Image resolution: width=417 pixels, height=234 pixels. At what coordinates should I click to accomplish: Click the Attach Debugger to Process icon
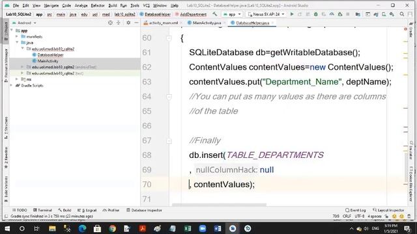339,14
